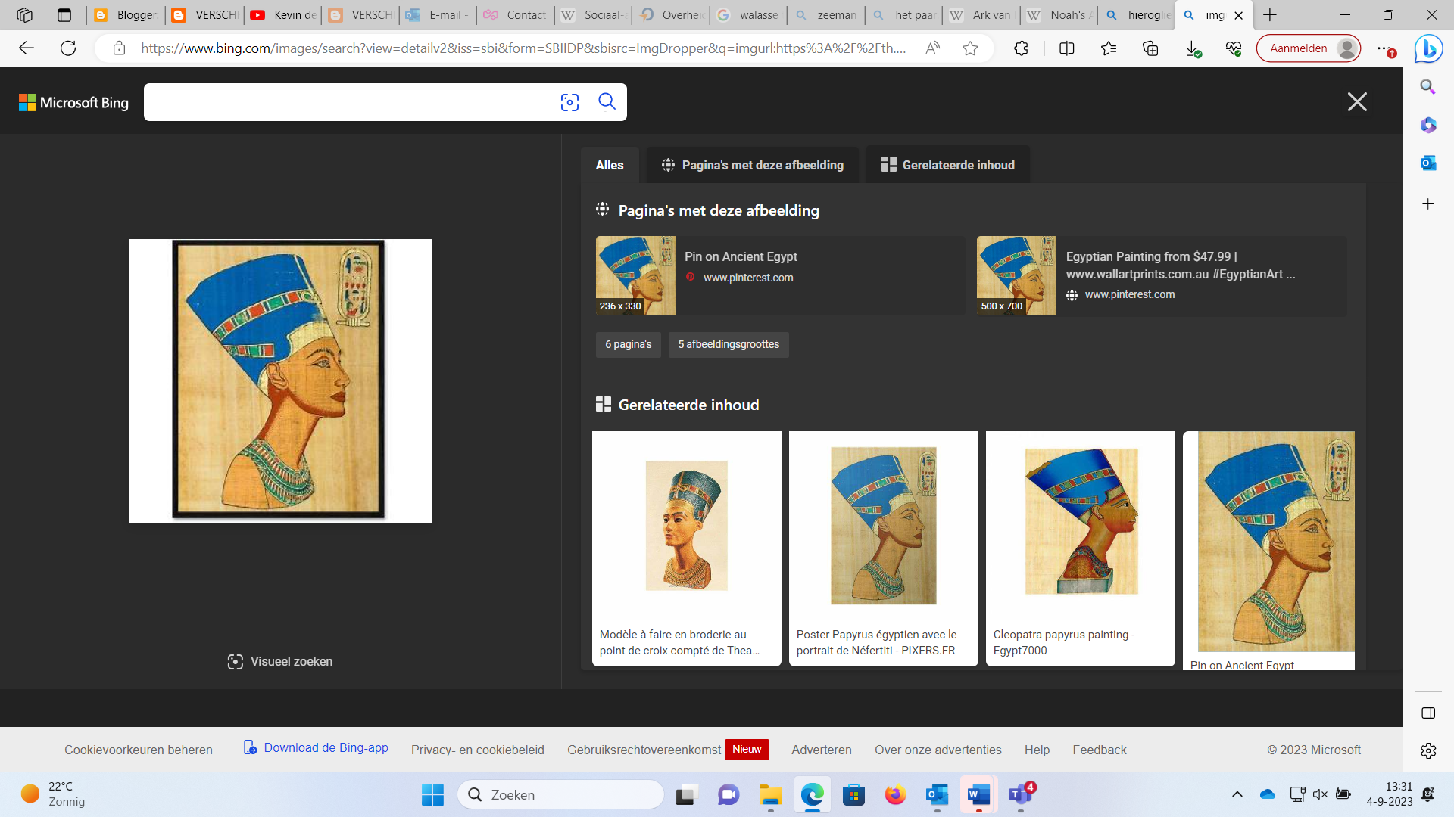Open the Windows Start menu
Viewport: 1454px width, 817px height.
(x=432, y=795)
